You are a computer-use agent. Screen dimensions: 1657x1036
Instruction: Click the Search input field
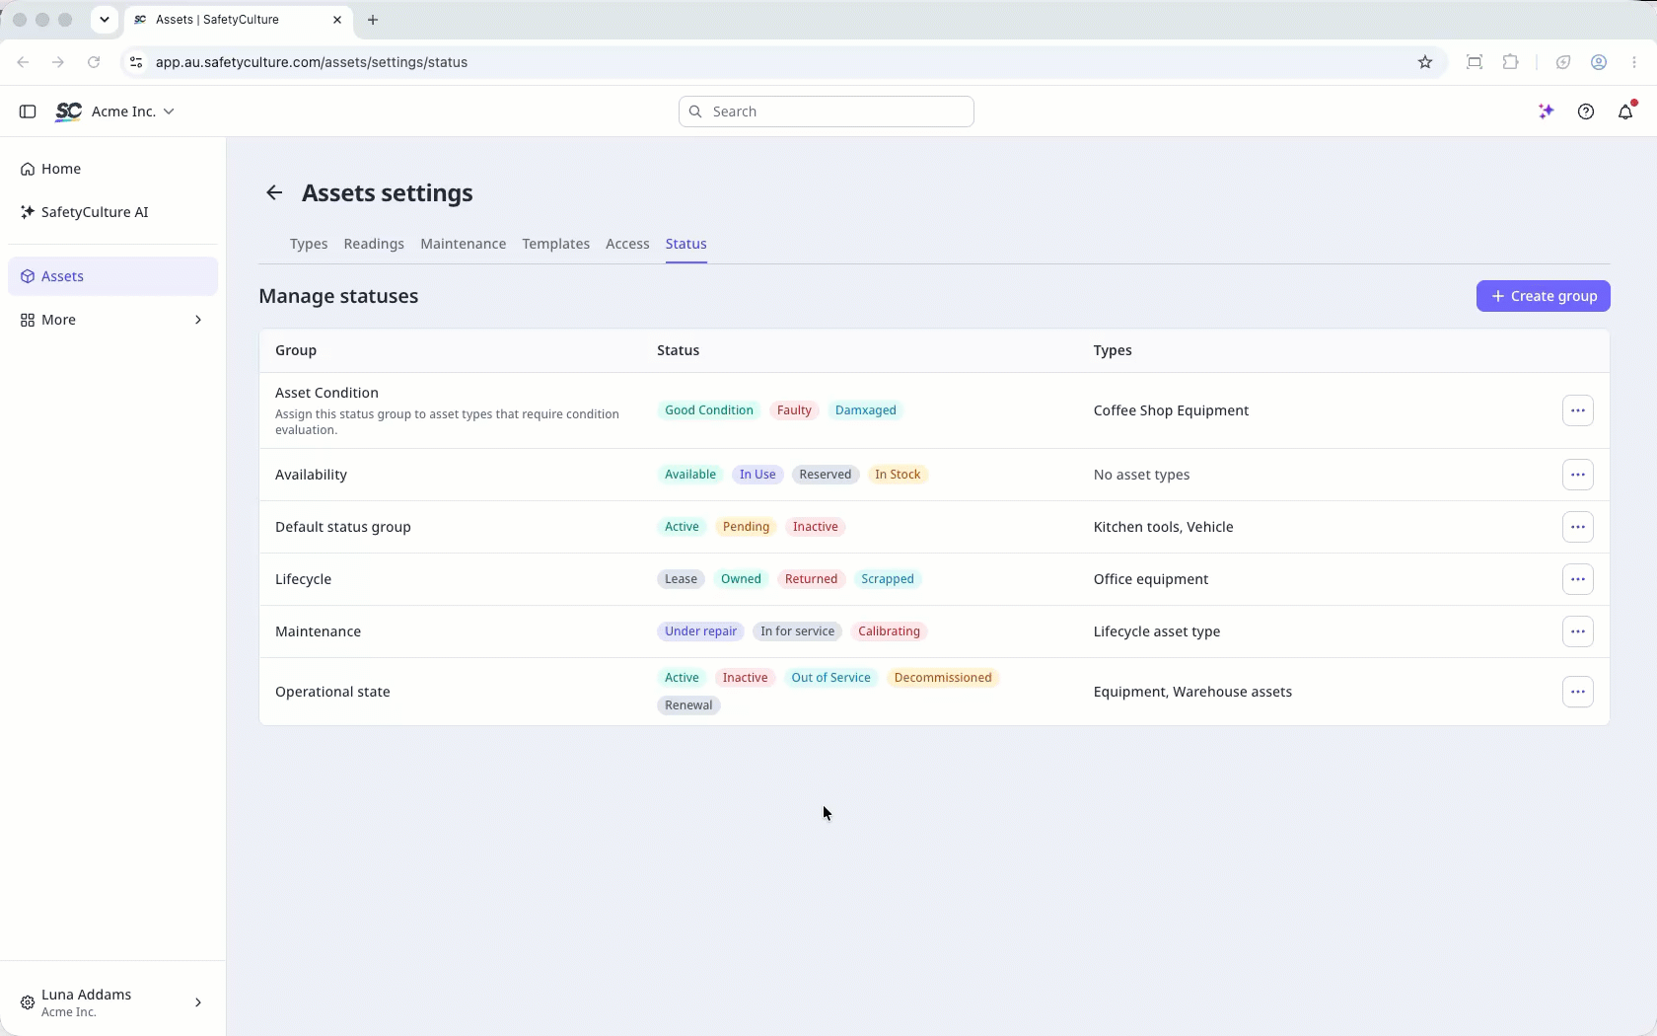coord(827,111)
